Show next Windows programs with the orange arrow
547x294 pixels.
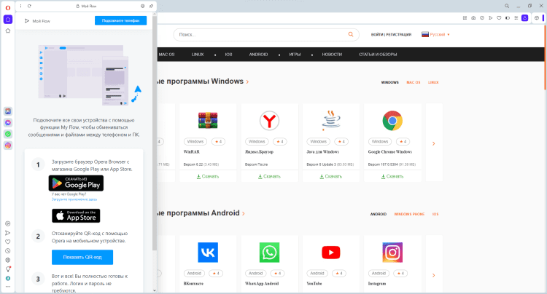point(434,143)
